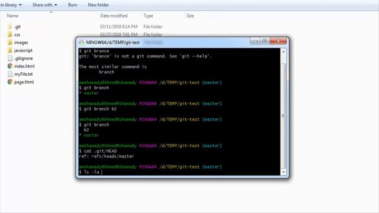Viewport: 379px width, 213px height.
Task: Expand the Include in library dropdown
Action: tap(11, 5)
